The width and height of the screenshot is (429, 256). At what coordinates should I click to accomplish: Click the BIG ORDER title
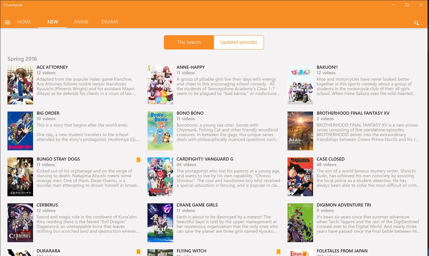point(48,113)
